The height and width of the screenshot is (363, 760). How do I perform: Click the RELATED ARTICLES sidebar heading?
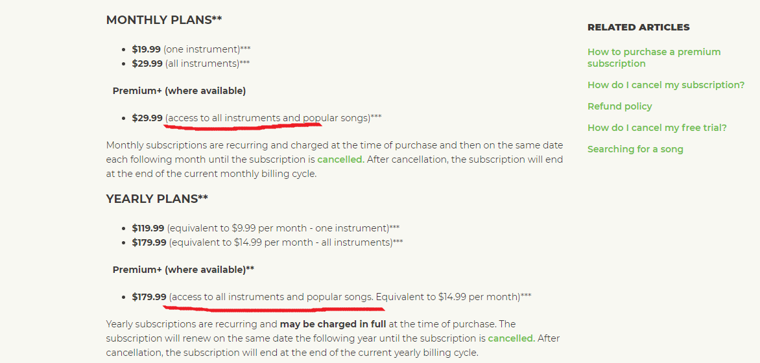[638, 27]
